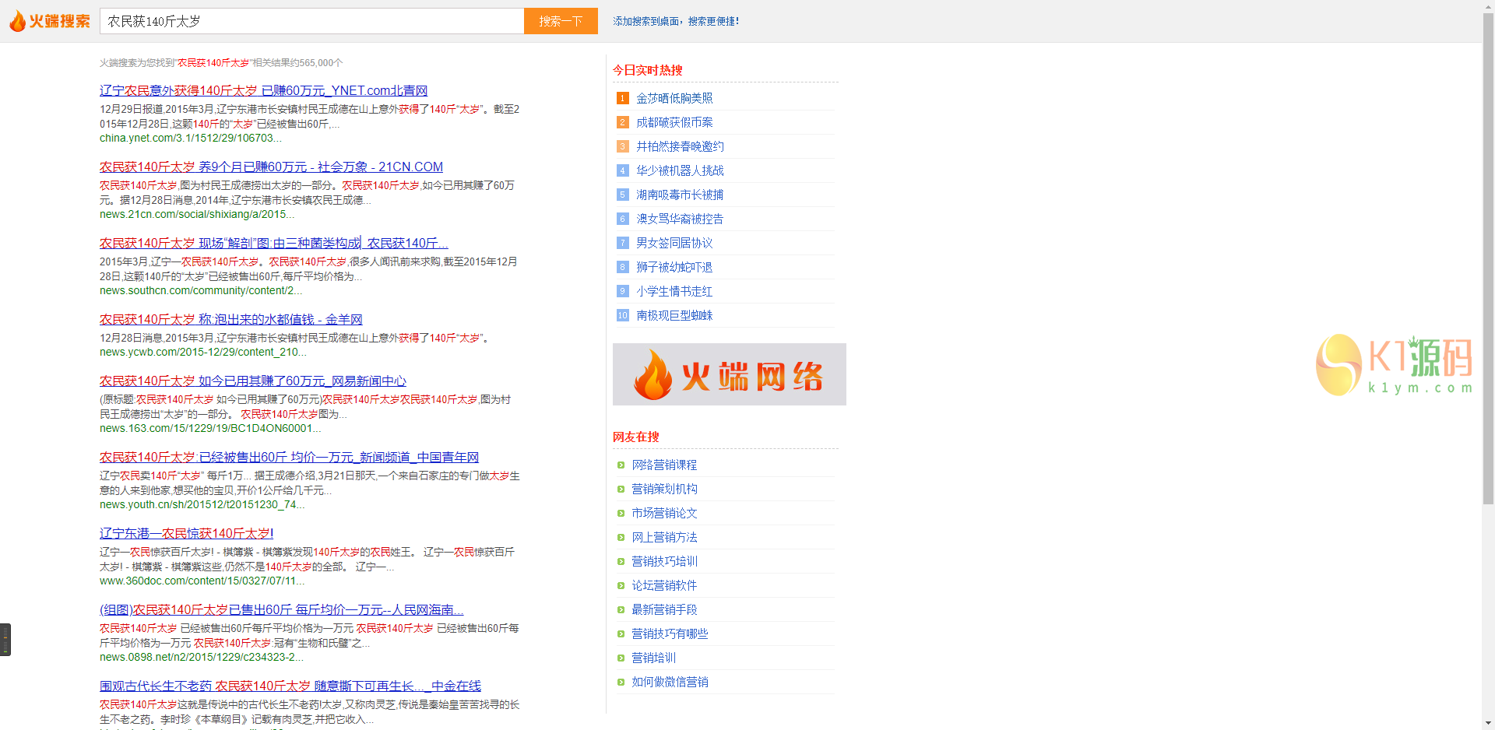This screenshot has width=1495, height=730.
Task: Click the page vertical scrollbar thumb
Action: point(1488,259)
